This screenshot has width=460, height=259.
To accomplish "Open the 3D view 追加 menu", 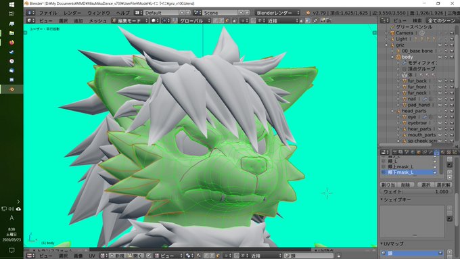I will pos(78,21).
